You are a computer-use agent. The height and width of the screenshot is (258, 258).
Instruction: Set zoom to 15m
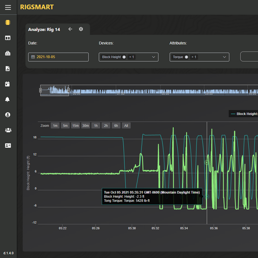point(76,126)
